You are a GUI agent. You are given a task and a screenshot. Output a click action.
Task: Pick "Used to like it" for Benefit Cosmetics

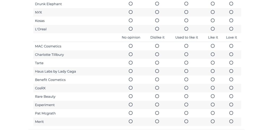pos(186,80)
